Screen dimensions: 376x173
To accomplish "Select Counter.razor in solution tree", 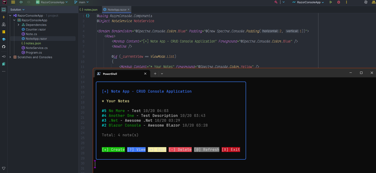I will pyautogui.click(x=36, y=29).
